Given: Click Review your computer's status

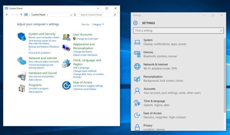Looking at the screenshot, I should [x=44, y=37].
